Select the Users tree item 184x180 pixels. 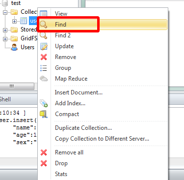click(x=27, y=47)
